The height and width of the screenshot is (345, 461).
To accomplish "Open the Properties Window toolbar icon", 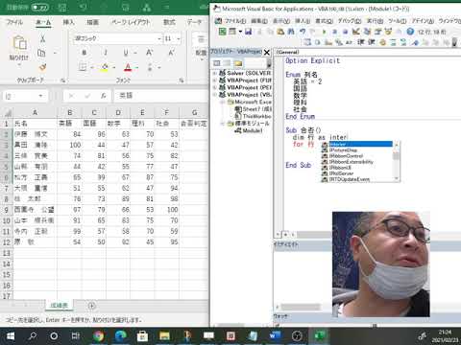I will [378, 32].
